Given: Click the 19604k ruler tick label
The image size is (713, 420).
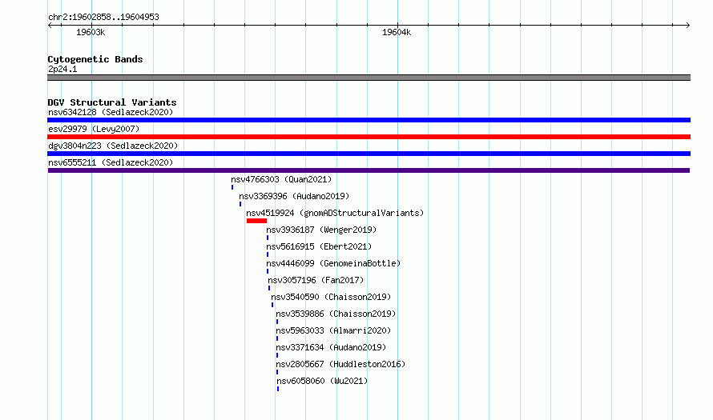Looking at the screenshot, I should [x=397, y=32].
